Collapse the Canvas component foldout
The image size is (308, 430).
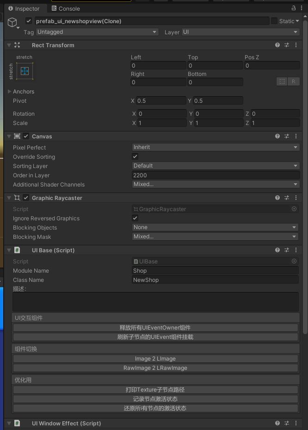click(9, 136)
